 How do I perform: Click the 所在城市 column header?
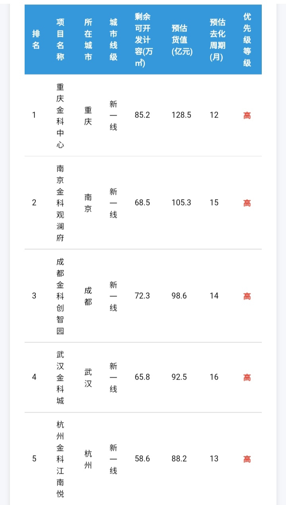[88, 40]
